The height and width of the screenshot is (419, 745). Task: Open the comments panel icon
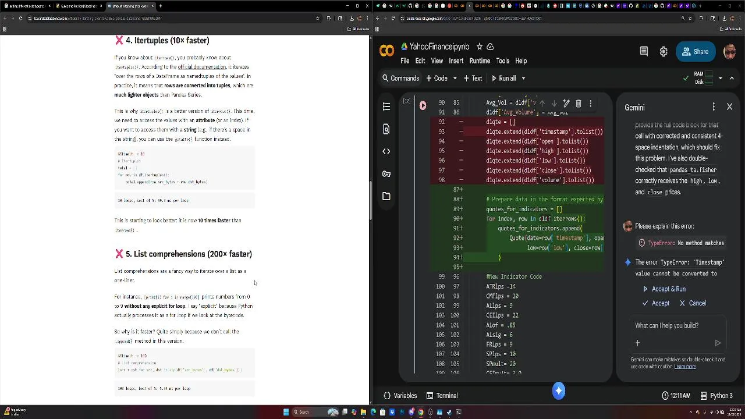[x=644, y=51]
